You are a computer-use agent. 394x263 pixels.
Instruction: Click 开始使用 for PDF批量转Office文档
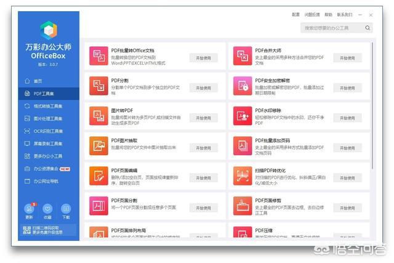click(204, 58)
